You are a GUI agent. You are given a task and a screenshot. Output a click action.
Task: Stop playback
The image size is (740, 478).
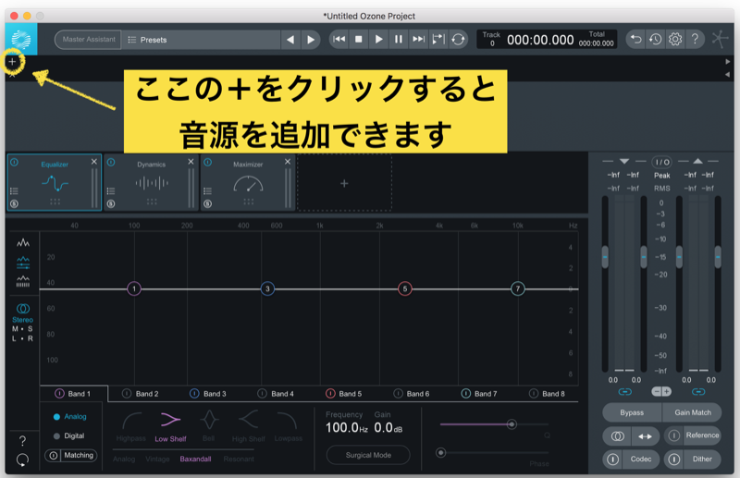359,39
